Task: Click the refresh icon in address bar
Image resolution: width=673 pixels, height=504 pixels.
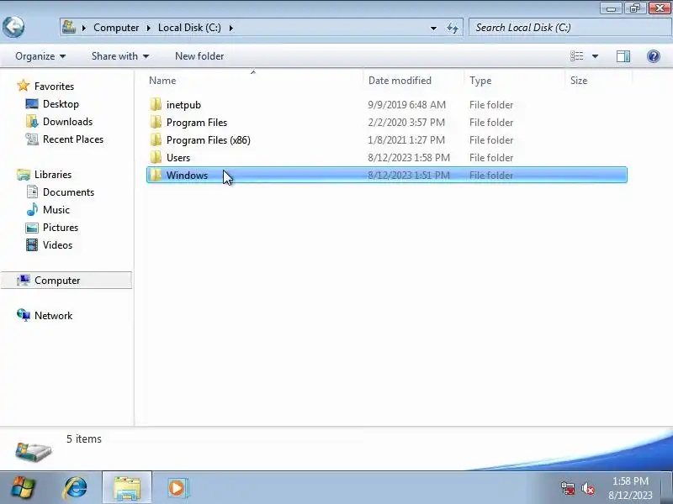Action: (453, 29)
